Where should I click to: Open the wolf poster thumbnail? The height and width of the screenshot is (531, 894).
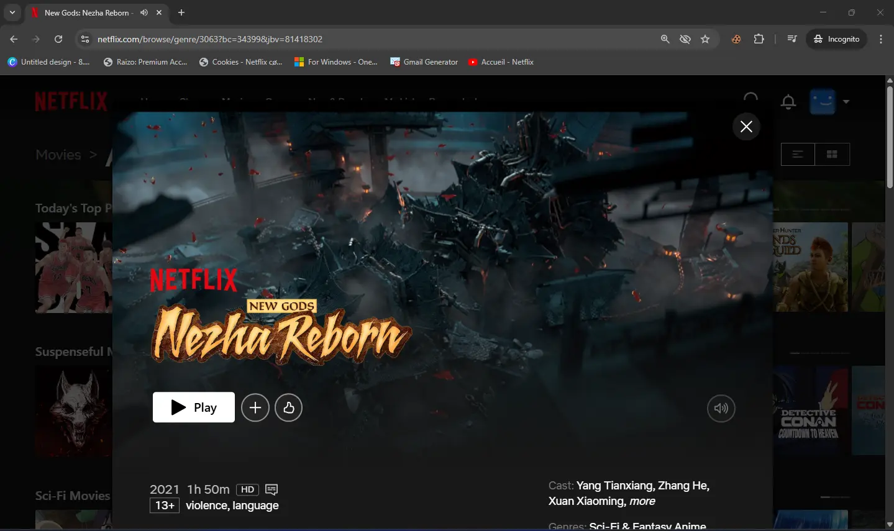tap(74, 411)
